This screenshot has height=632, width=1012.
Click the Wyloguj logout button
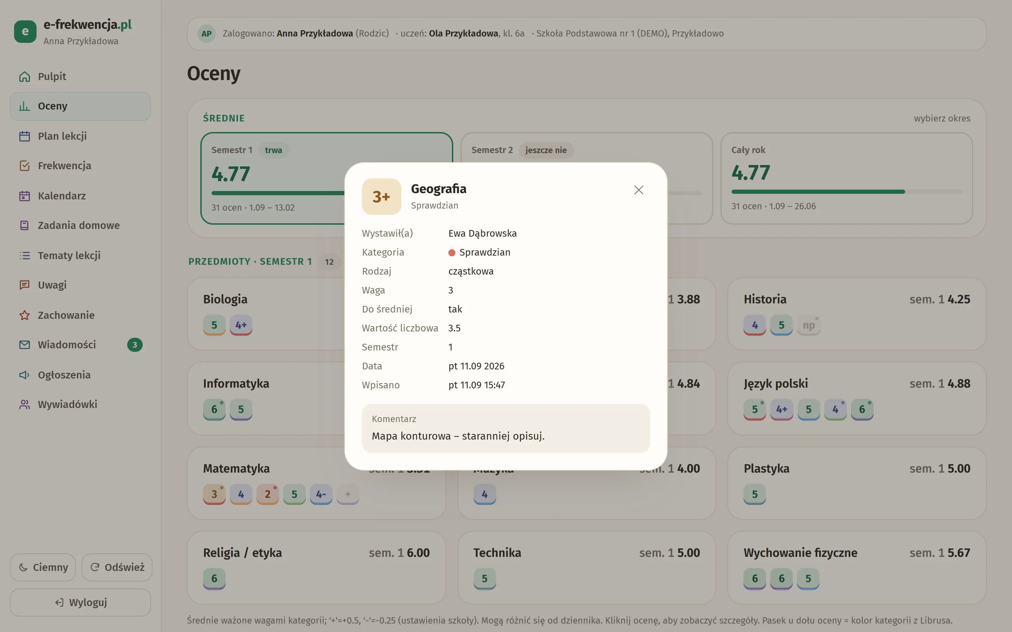tap(80, 602)
